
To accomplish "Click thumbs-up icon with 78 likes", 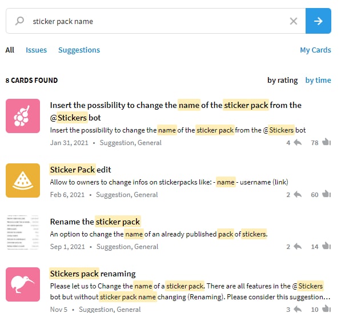I will point(327,142).
